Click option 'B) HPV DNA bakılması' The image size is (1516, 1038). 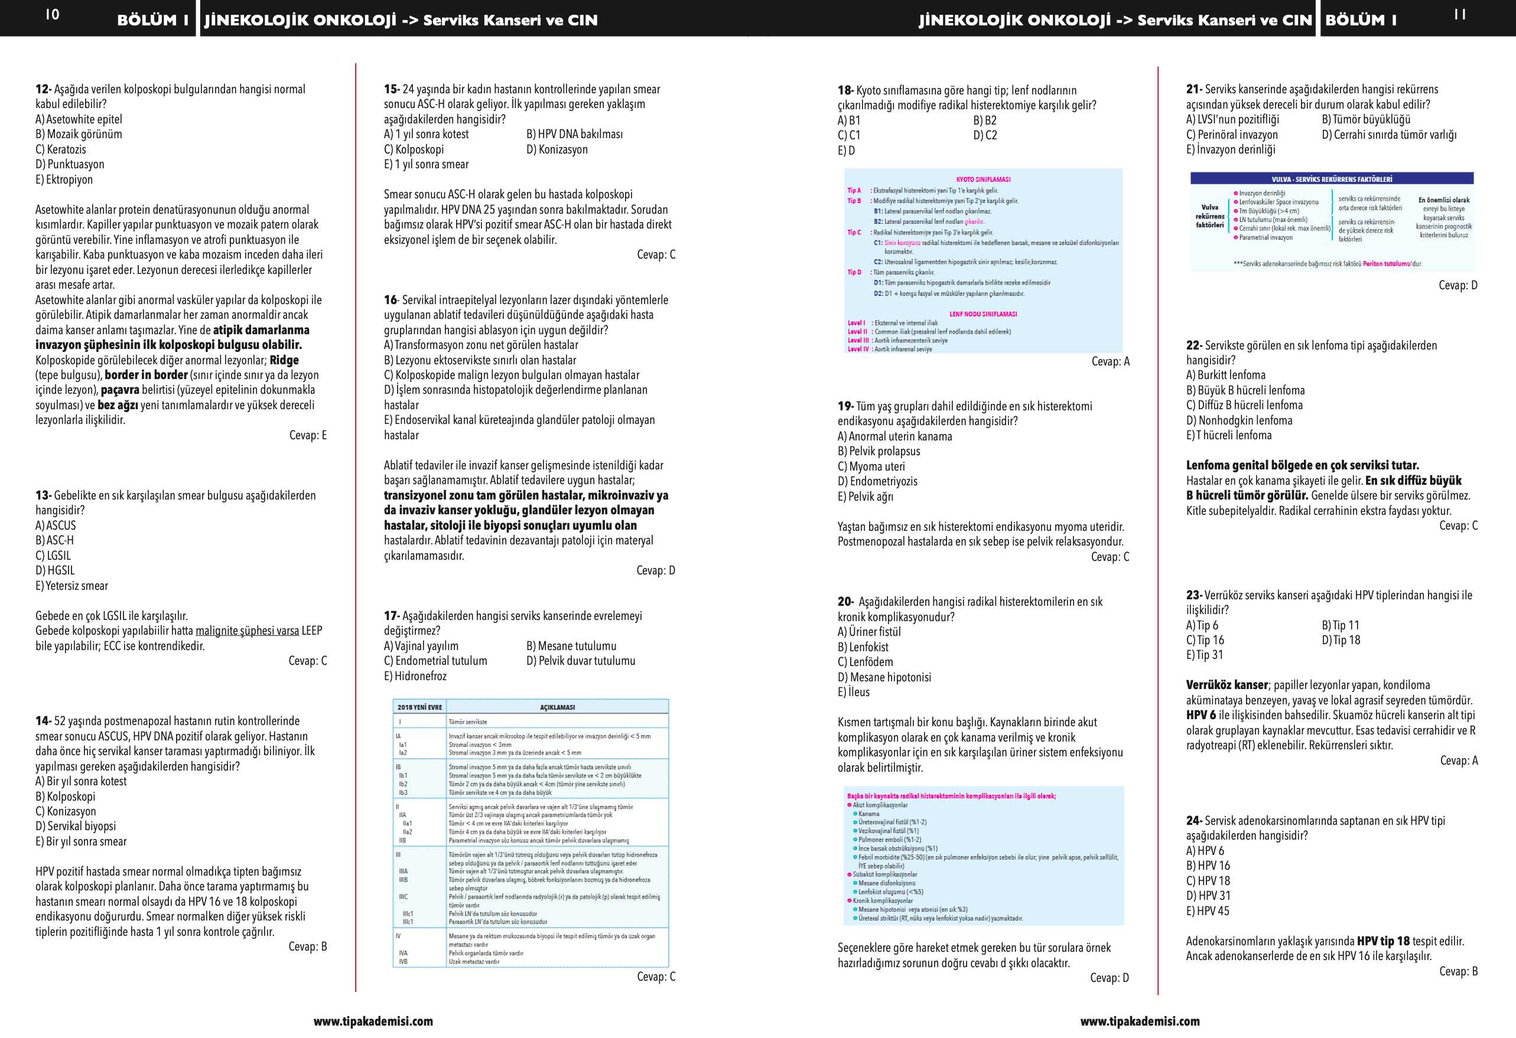(x=575, y=133)
